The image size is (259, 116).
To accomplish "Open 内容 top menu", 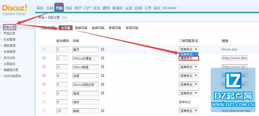I will click(68, 8).
